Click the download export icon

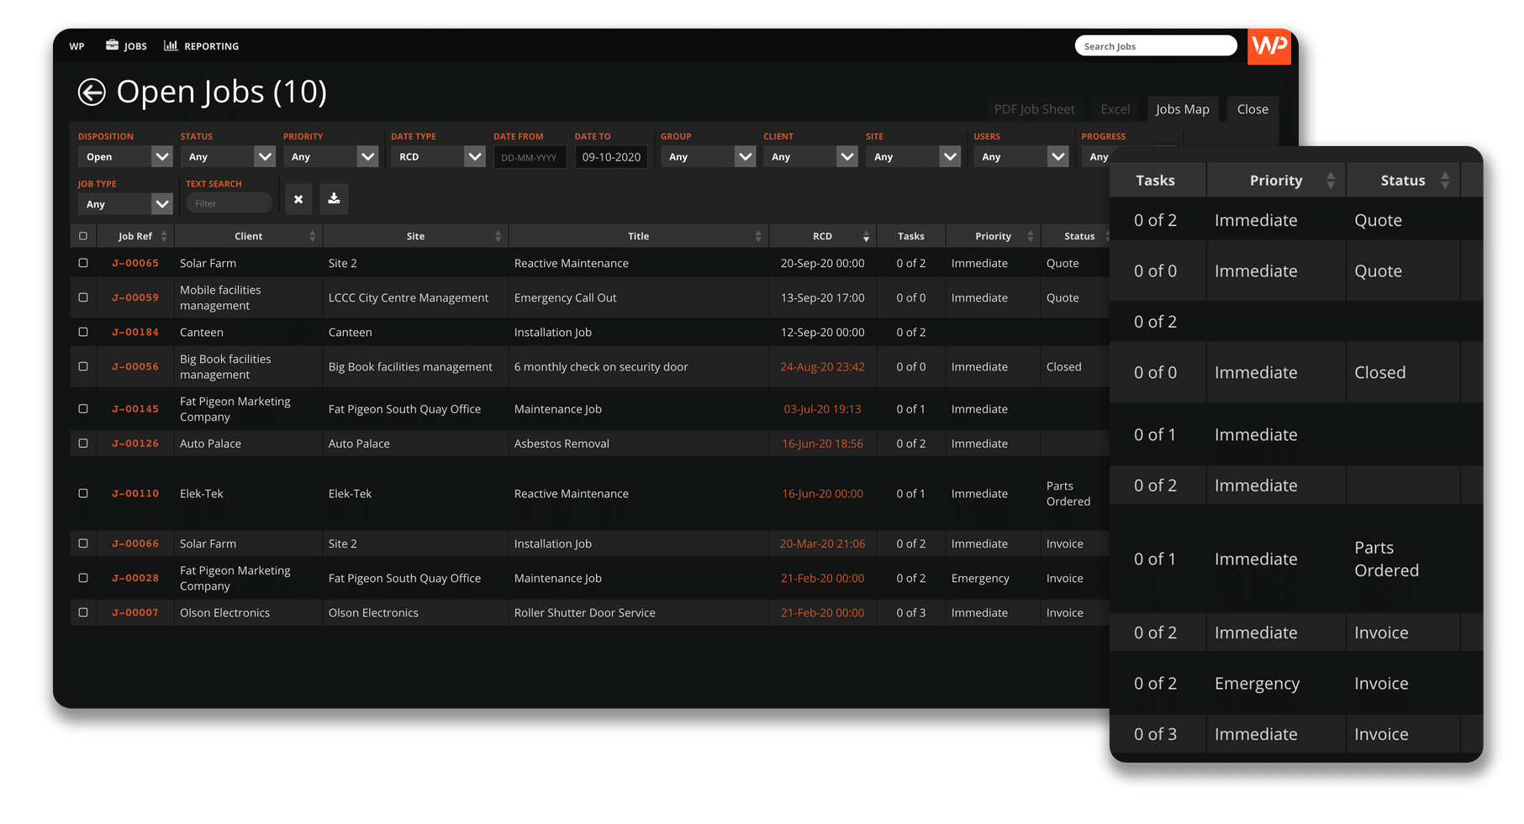pos(334,199)
